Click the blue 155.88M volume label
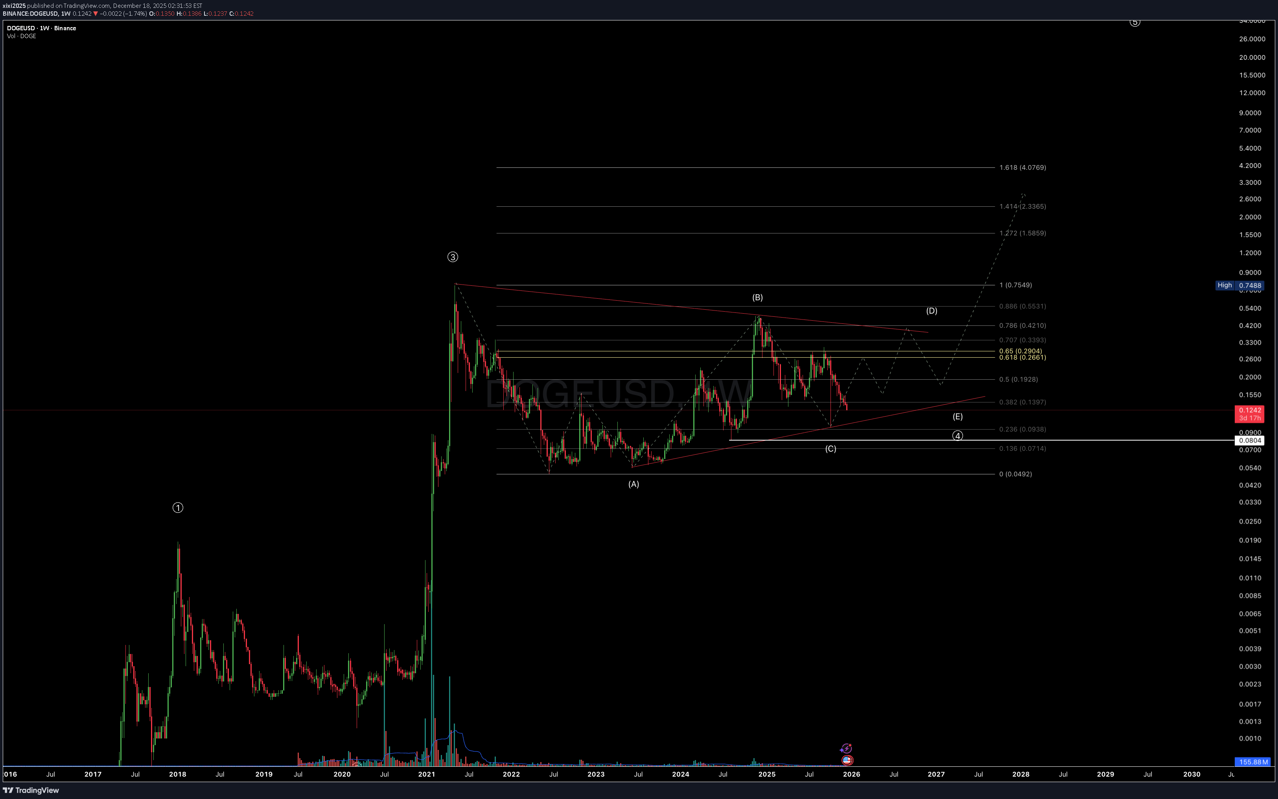The width and height of the screenshot is (1278, 799). (1253, 762)
